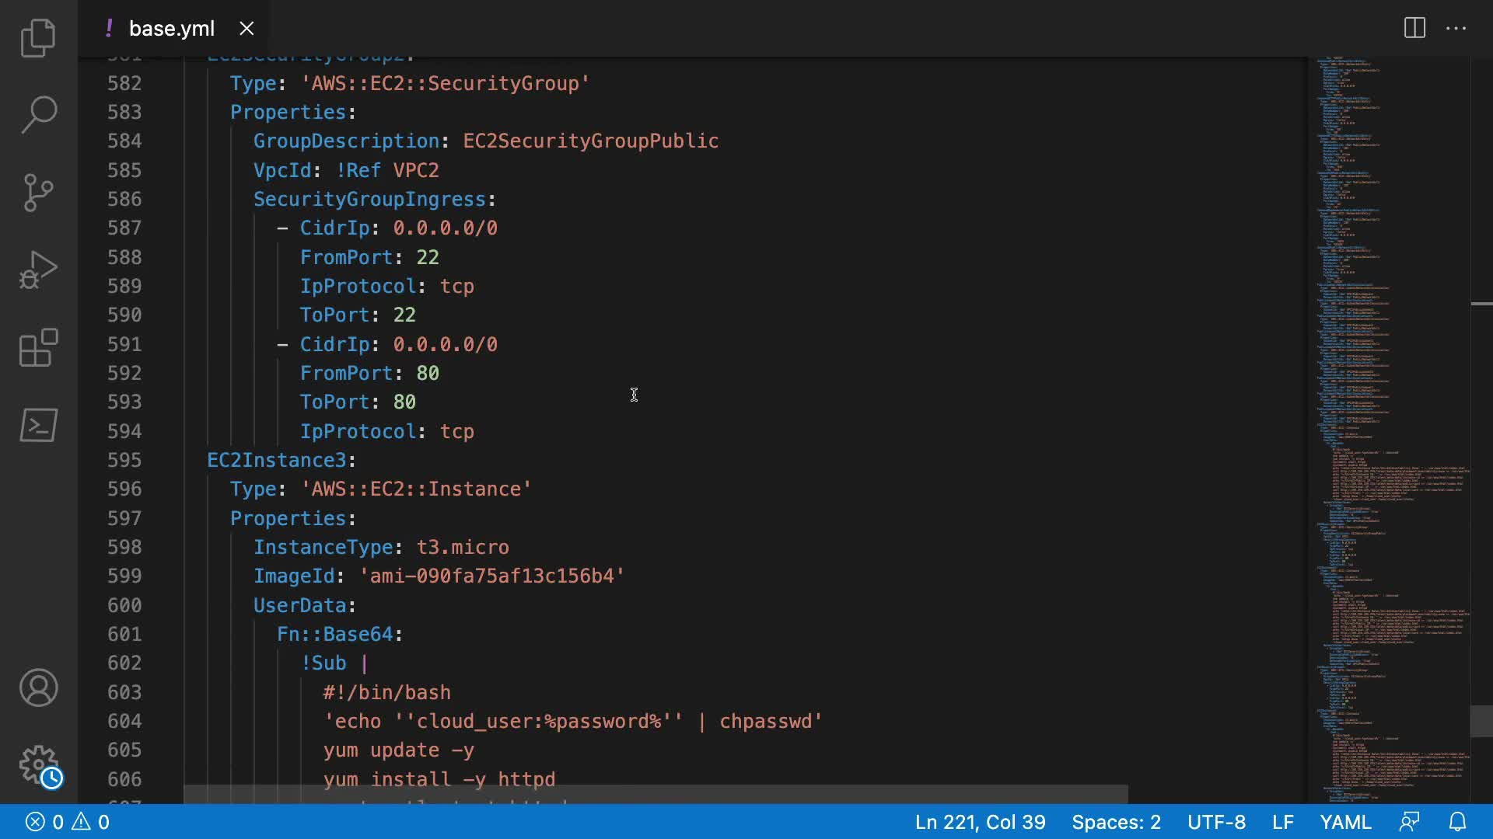
Task: Click the Ln 221, Col 39 indicator
Action: (x=980, y=822)
